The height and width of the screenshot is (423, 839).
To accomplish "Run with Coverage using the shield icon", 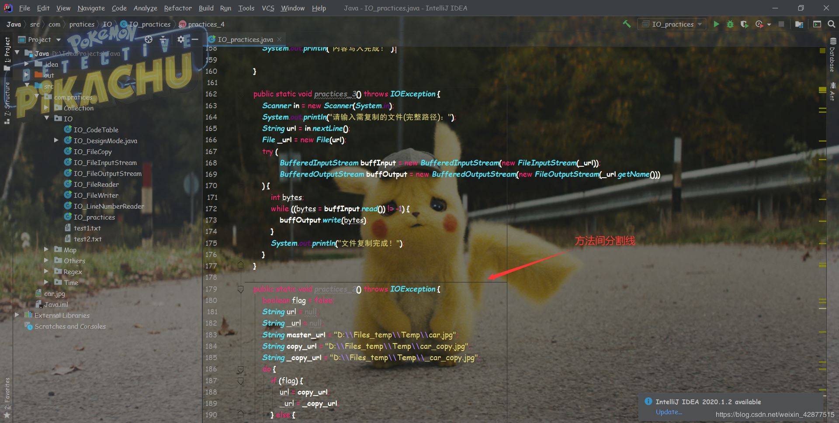I will pyautogui.click(x=744, y=24).
